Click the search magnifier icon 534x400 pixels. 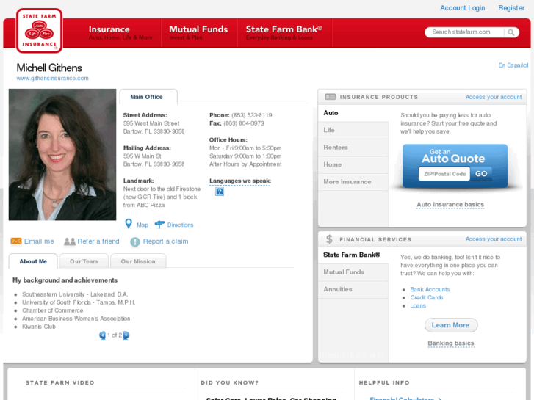(510, 32)
